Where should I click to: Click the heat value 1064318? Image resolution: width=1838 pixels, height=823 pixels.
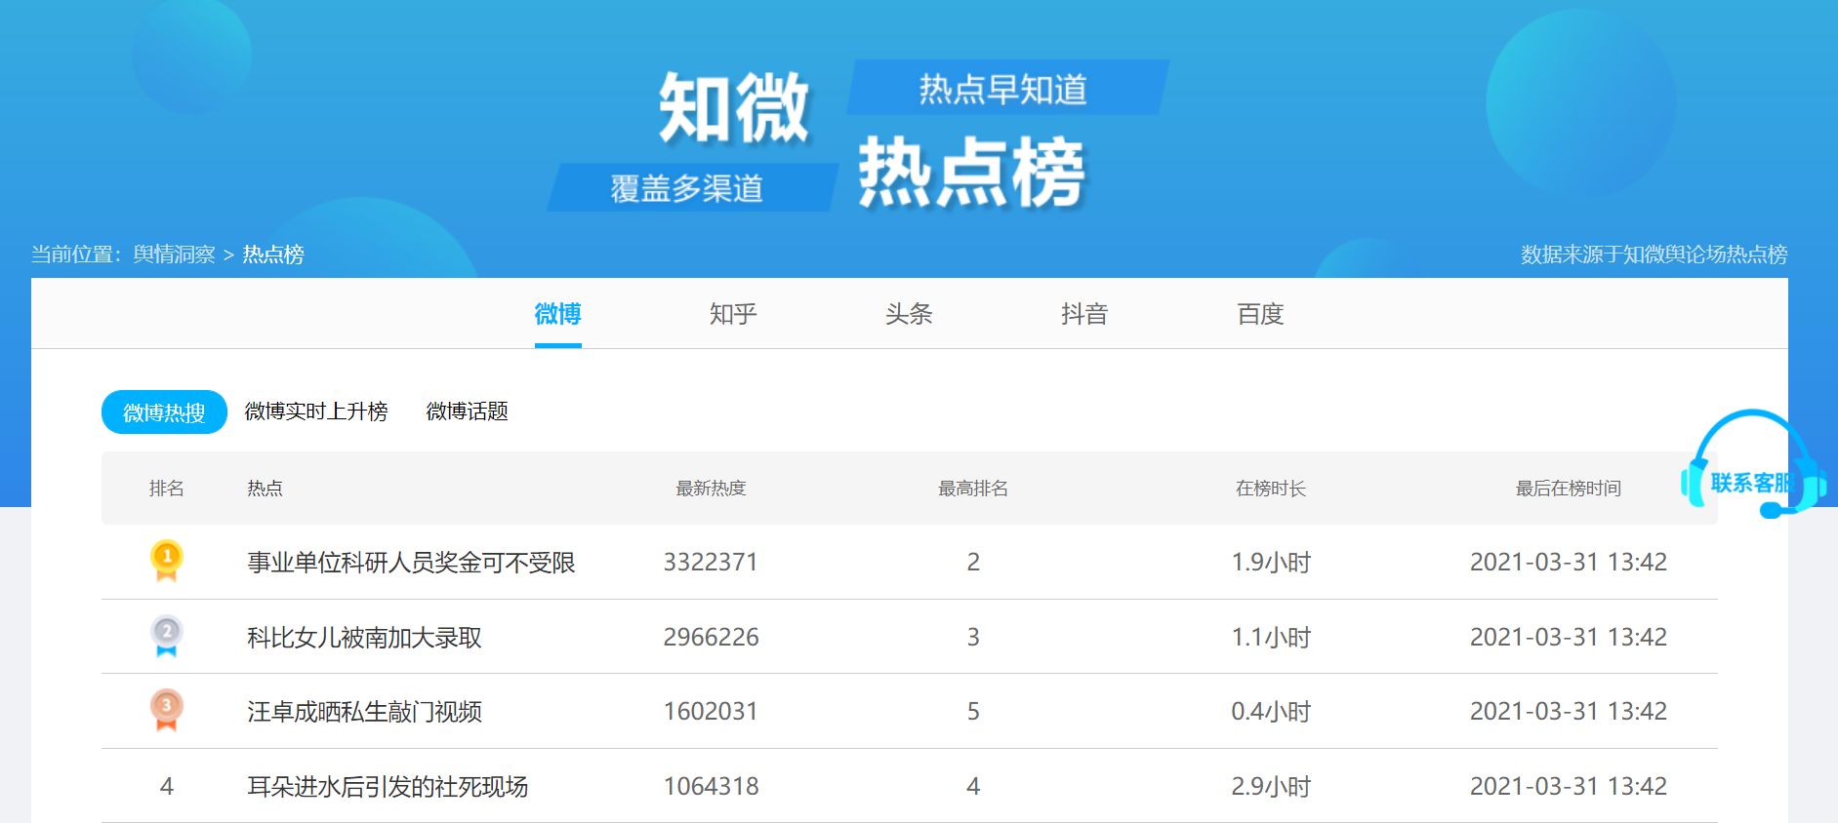click(x=711, y=787)
